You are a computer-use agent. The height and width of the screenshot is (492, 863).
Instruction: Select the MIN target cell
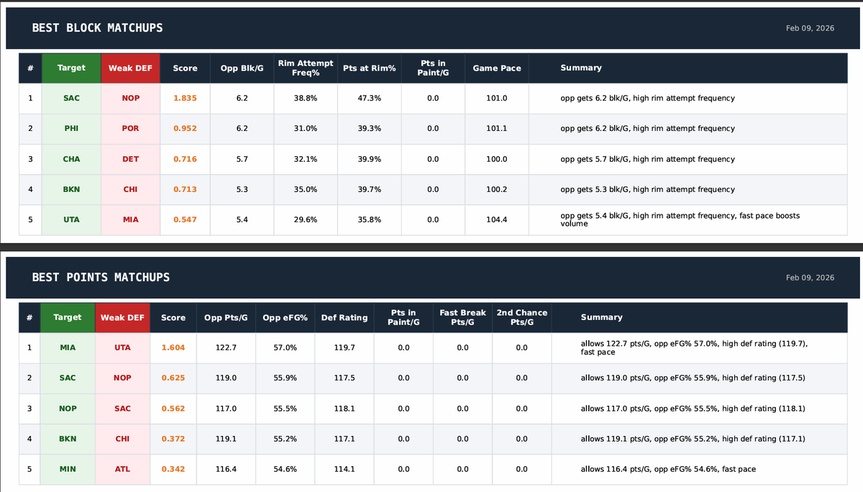[x=68, y=469]
